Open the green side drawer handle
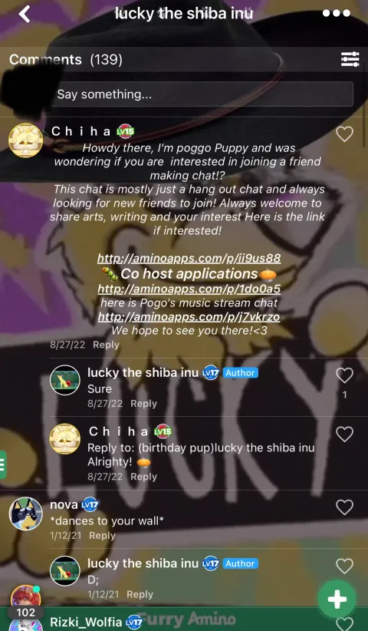This screenshot has width=368, height=631. (3, 464)
